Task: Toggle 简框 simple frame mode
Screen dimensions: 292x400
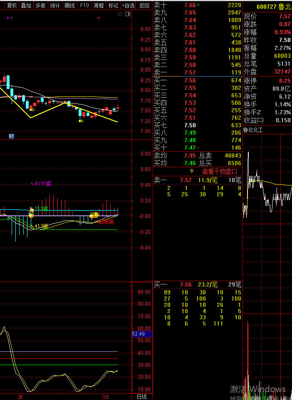Action: (x=99, y=5)
